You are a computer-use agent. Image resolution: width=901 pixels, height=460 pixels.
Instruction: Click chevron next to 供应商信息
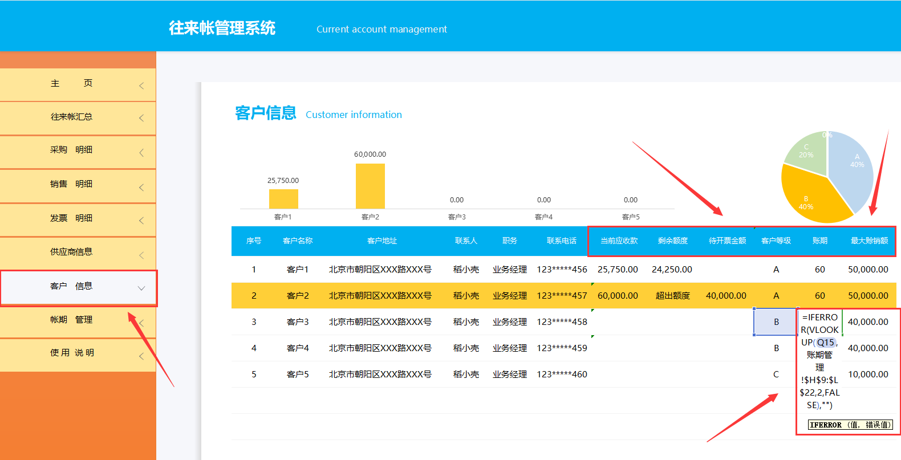pos(141,255)
